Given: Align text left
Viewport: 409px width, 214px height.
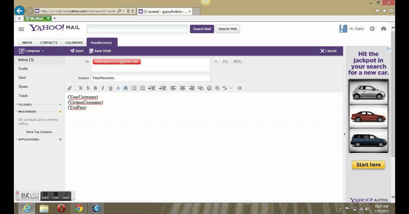Looking at the screenshot, I should pyautogui.click(x=173, y=88).
